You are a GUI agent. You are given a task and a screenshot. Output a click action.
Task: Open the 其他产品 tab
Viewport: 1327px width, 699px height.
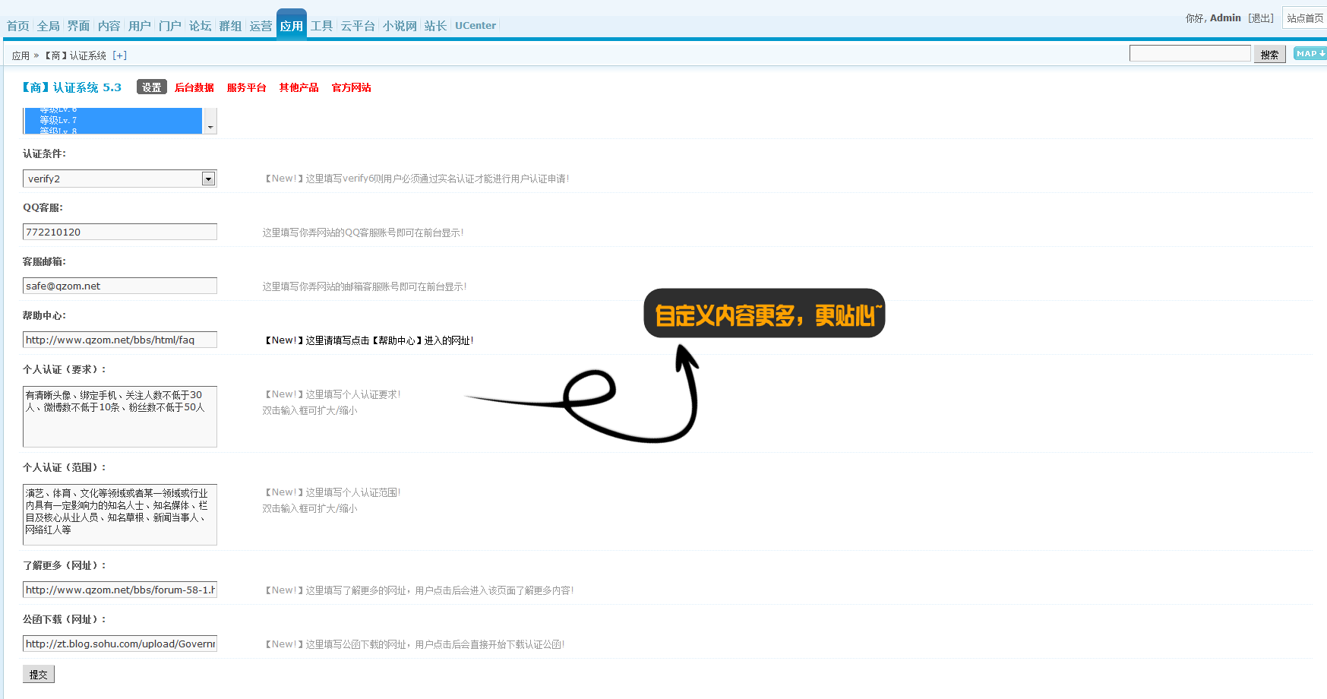tap(299, 87)
